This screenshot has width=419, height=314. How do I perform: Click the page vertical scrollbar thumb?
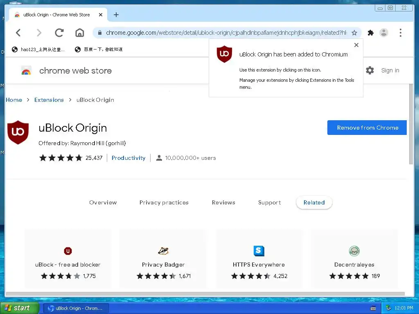click(411, 124)
